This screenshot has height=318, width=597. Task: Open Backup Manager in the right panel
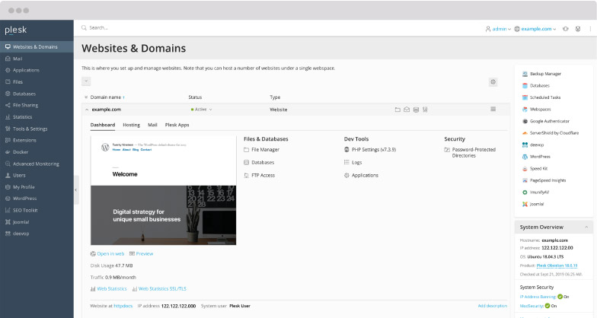545,74
